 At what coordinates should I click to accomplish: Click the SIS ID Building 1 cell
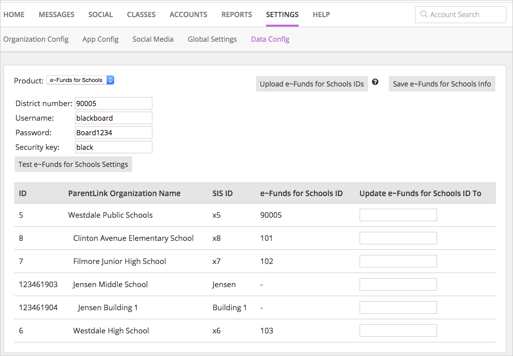tap(230, 308)
